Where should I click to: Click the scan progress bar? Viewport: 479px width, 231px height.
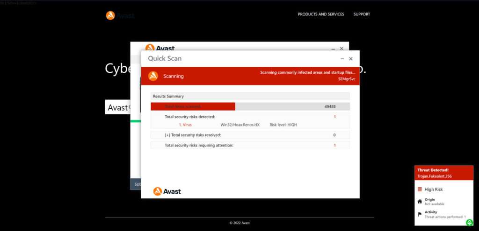[x=250, y=106]
